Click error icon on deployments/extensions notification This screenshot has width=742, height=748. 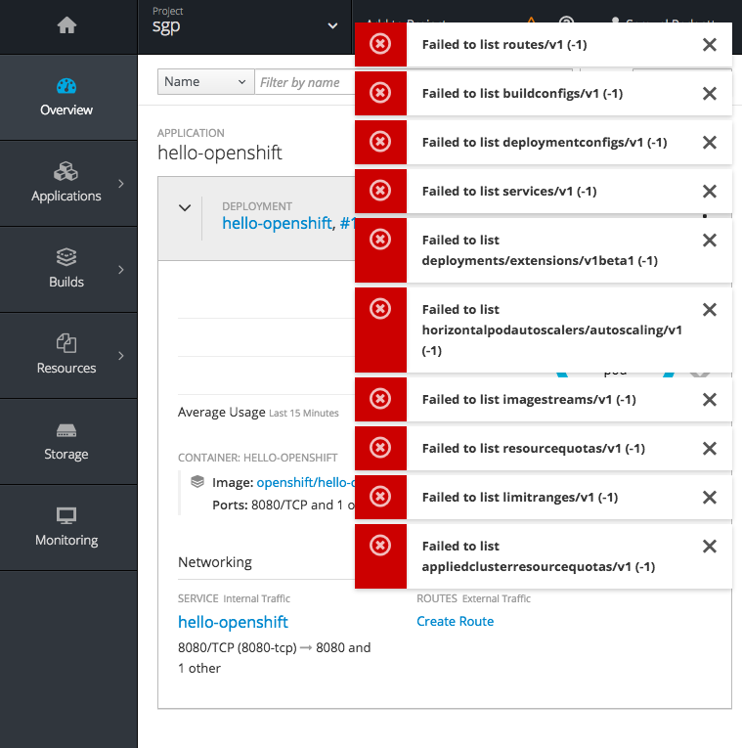380,240
